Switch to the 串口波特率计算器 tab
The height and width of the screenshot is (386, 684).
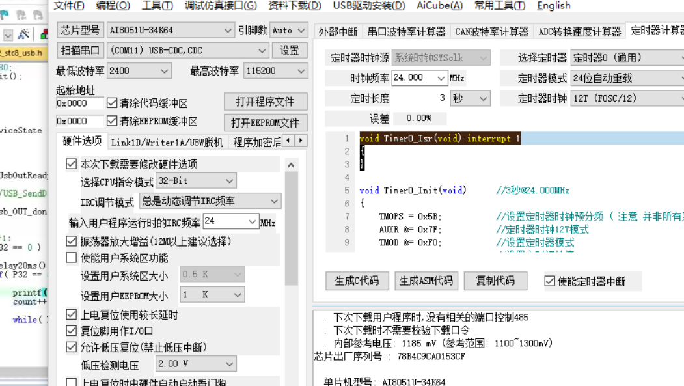(x=406, y=31)
